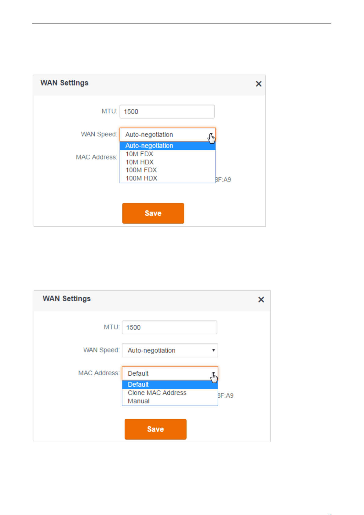Click the MTU field in lower dialog

point(169,327)
